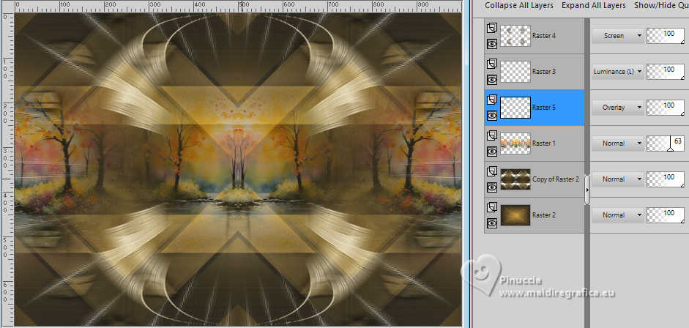Open Raster 1 blend mode dropdown (Normal)
This screenshot has height=328, width=689.
617,143
